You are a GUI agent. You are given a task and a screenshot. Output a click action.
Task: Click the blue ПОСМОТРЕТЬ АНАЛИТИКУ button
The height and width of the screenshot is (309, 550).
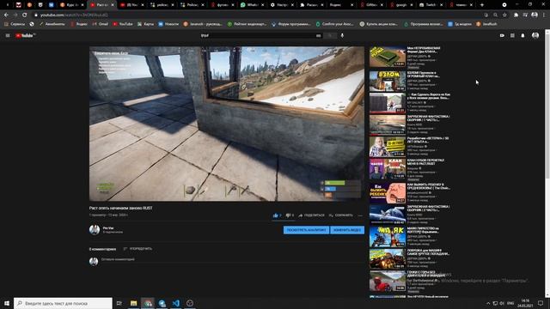(306, 230)
